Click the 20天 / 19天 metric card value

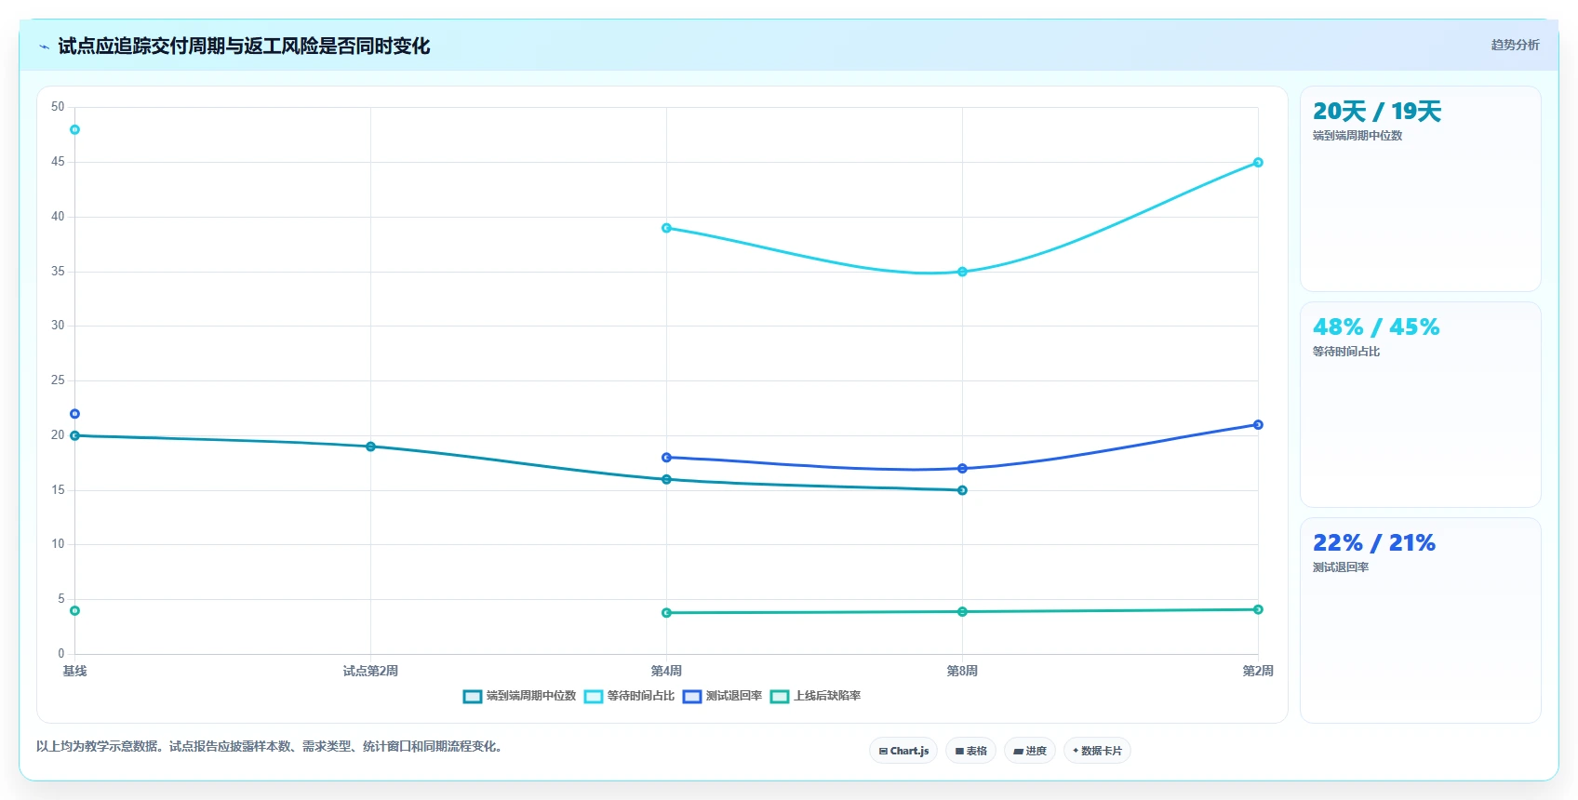point(1377,112)
